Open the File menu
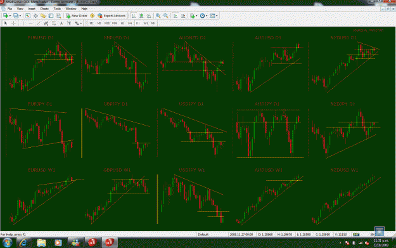 (10, 9)
